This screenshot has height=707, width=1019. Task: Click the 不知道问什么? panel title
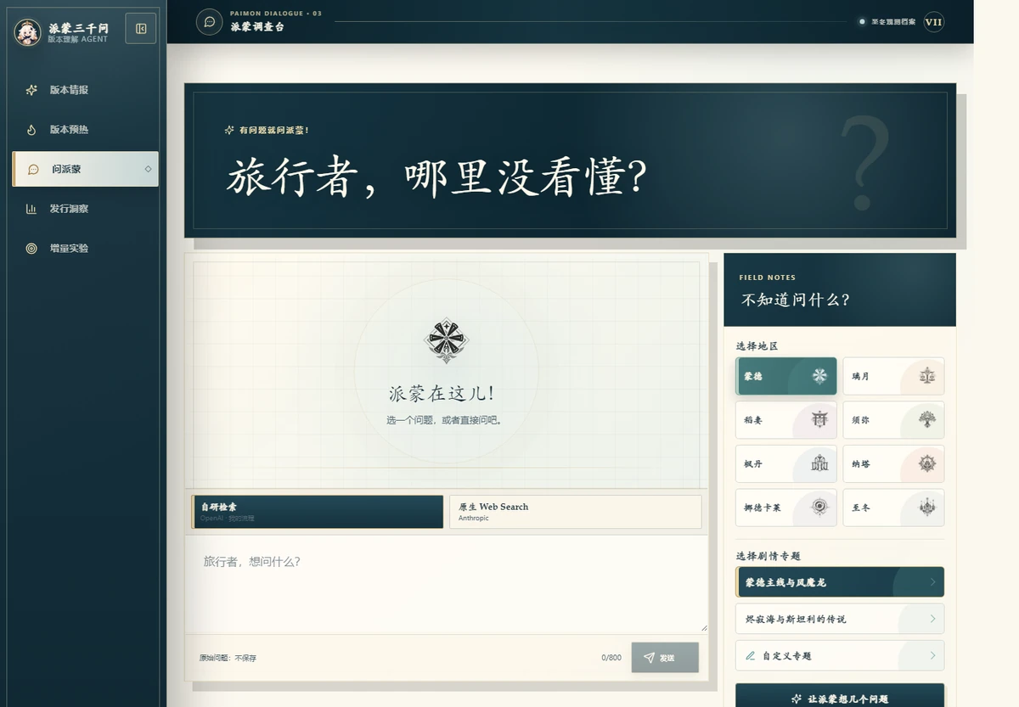click(x=796, y=300)
